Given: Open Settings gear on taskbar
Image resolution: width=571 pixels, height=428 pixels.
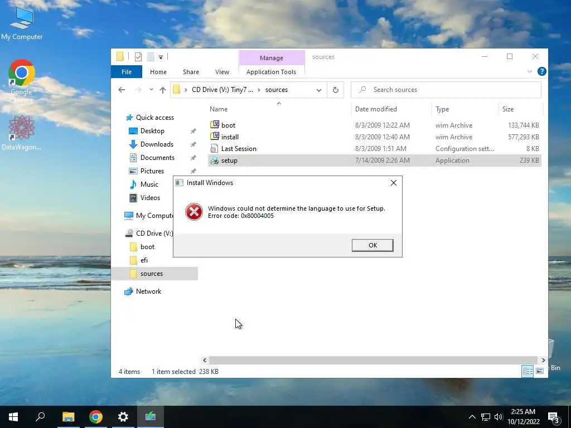Looking at the screenshot, I should (123, 417).
